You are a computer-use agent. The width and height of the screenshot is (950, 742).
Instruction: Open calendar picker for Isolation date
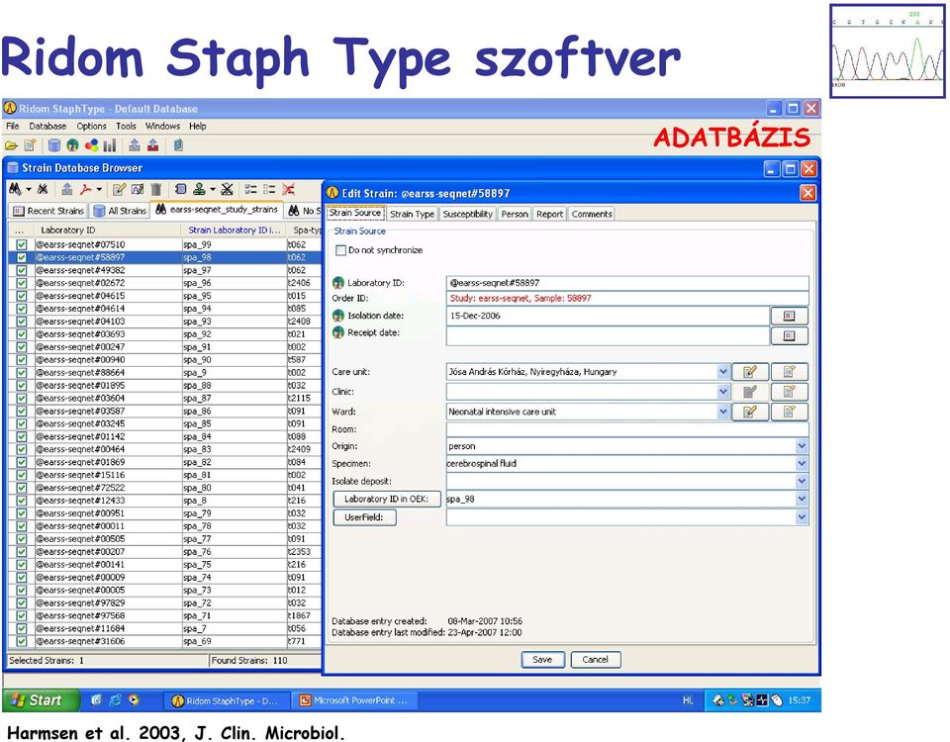[789, 317]
